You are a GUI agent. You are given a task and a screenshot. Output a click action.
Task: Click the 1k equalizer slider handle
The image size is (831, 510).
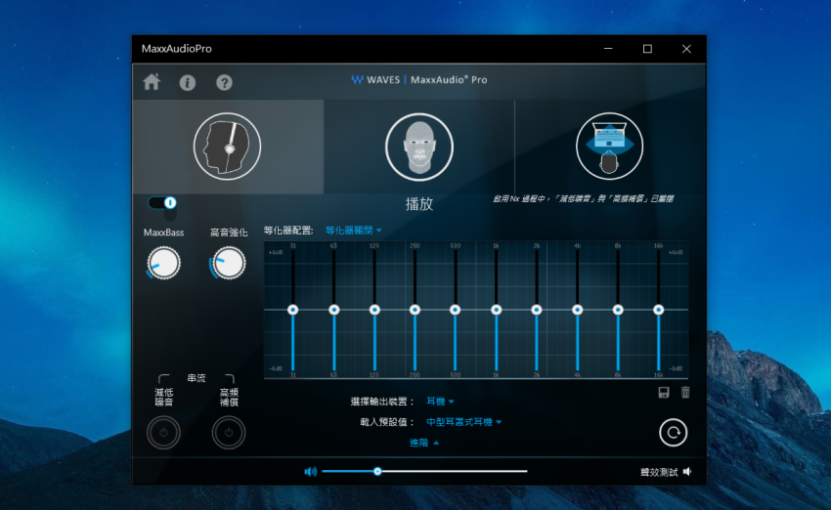[496, 310]
